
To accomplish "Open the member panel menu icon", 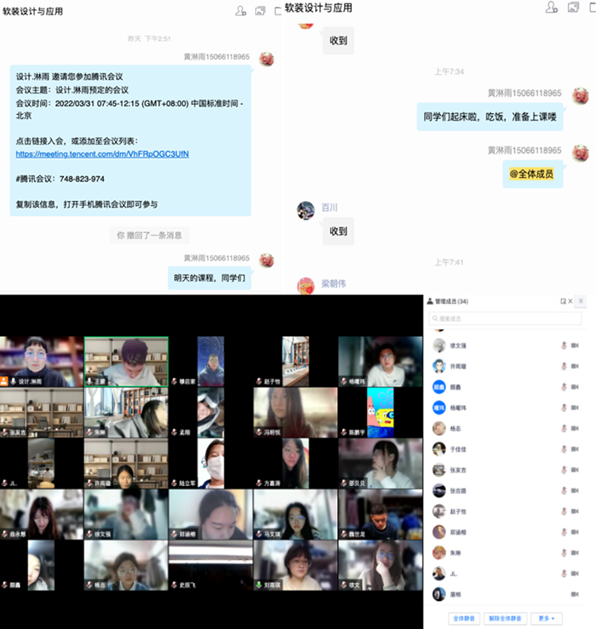I will point(582,301).
